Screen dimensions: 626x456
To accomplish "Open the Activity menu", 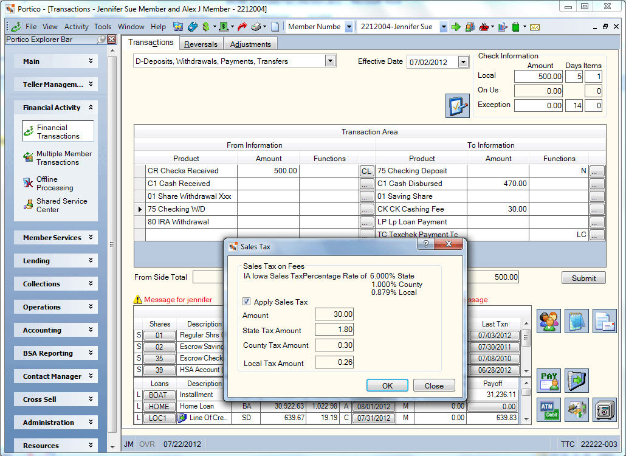I will click(76, 27).
